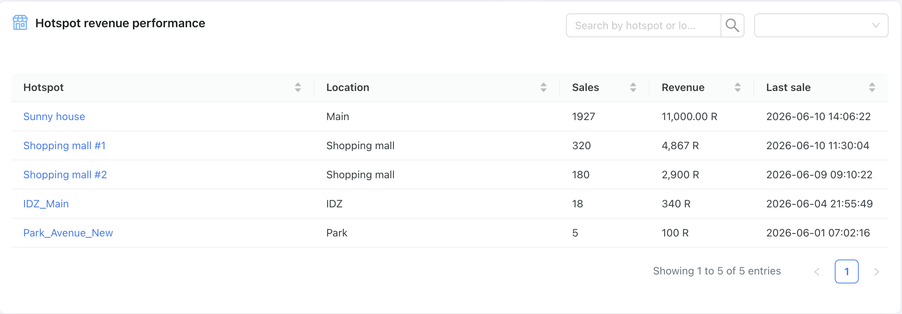This screenshot has width=902, height=314.
Task: Sort table by Revenue column arrows
Action: pyautogui.click(x=738, y=87)
